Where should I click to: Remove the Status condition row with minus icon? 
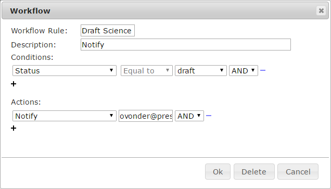[263, 70]
